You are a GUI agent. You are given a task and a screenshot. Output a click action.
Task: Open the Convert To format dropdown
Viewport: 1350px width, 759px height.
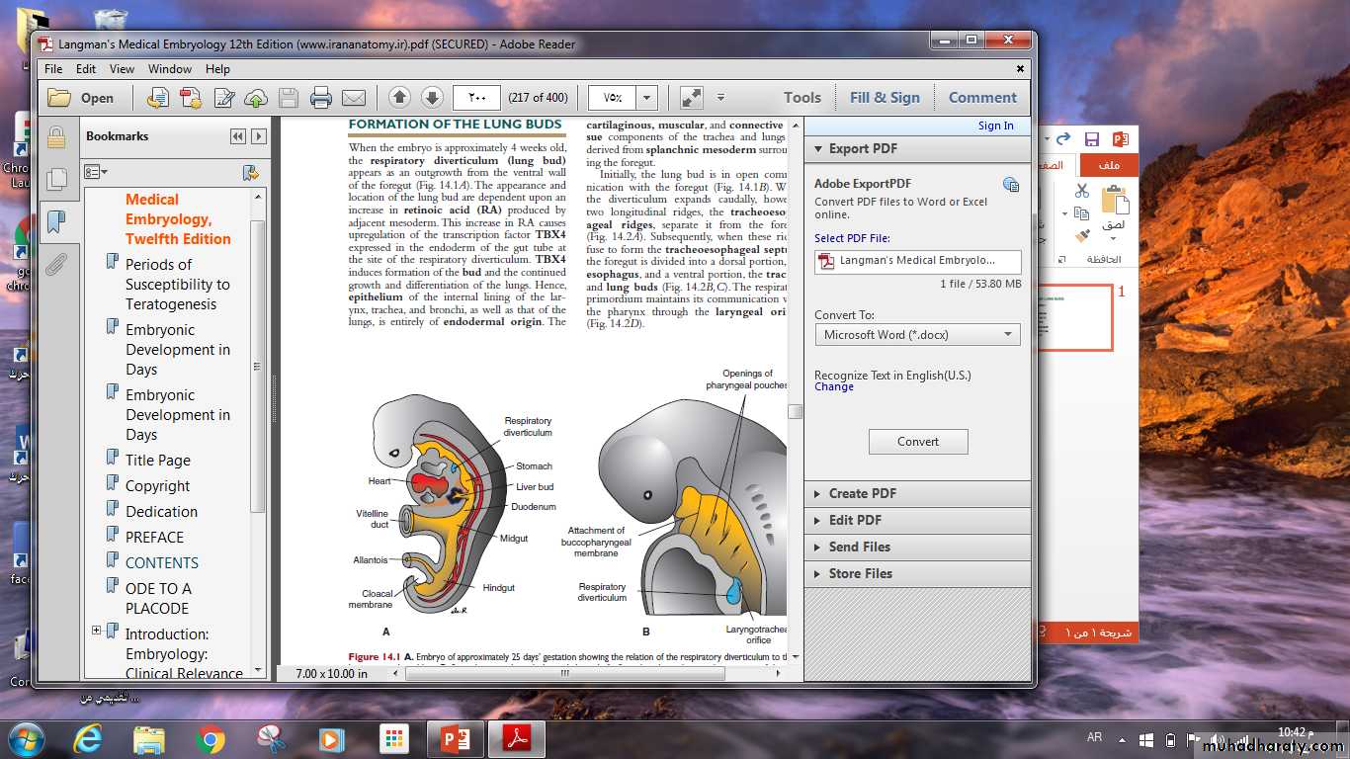[917, 335]
